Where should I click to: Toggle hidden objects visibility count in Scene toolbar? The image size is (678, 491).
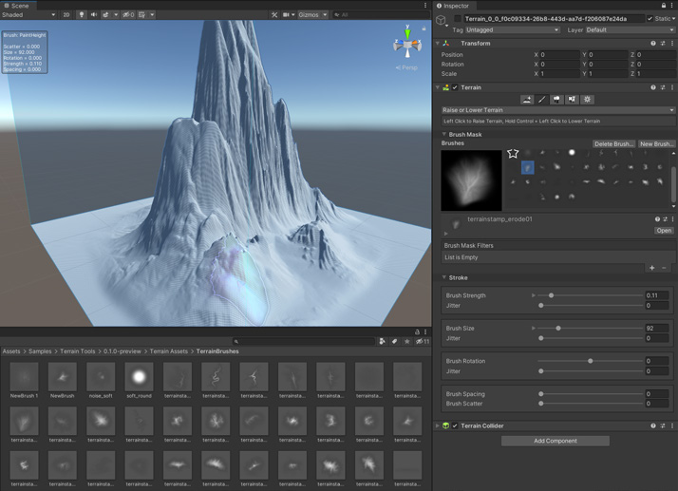click(128, 14)
